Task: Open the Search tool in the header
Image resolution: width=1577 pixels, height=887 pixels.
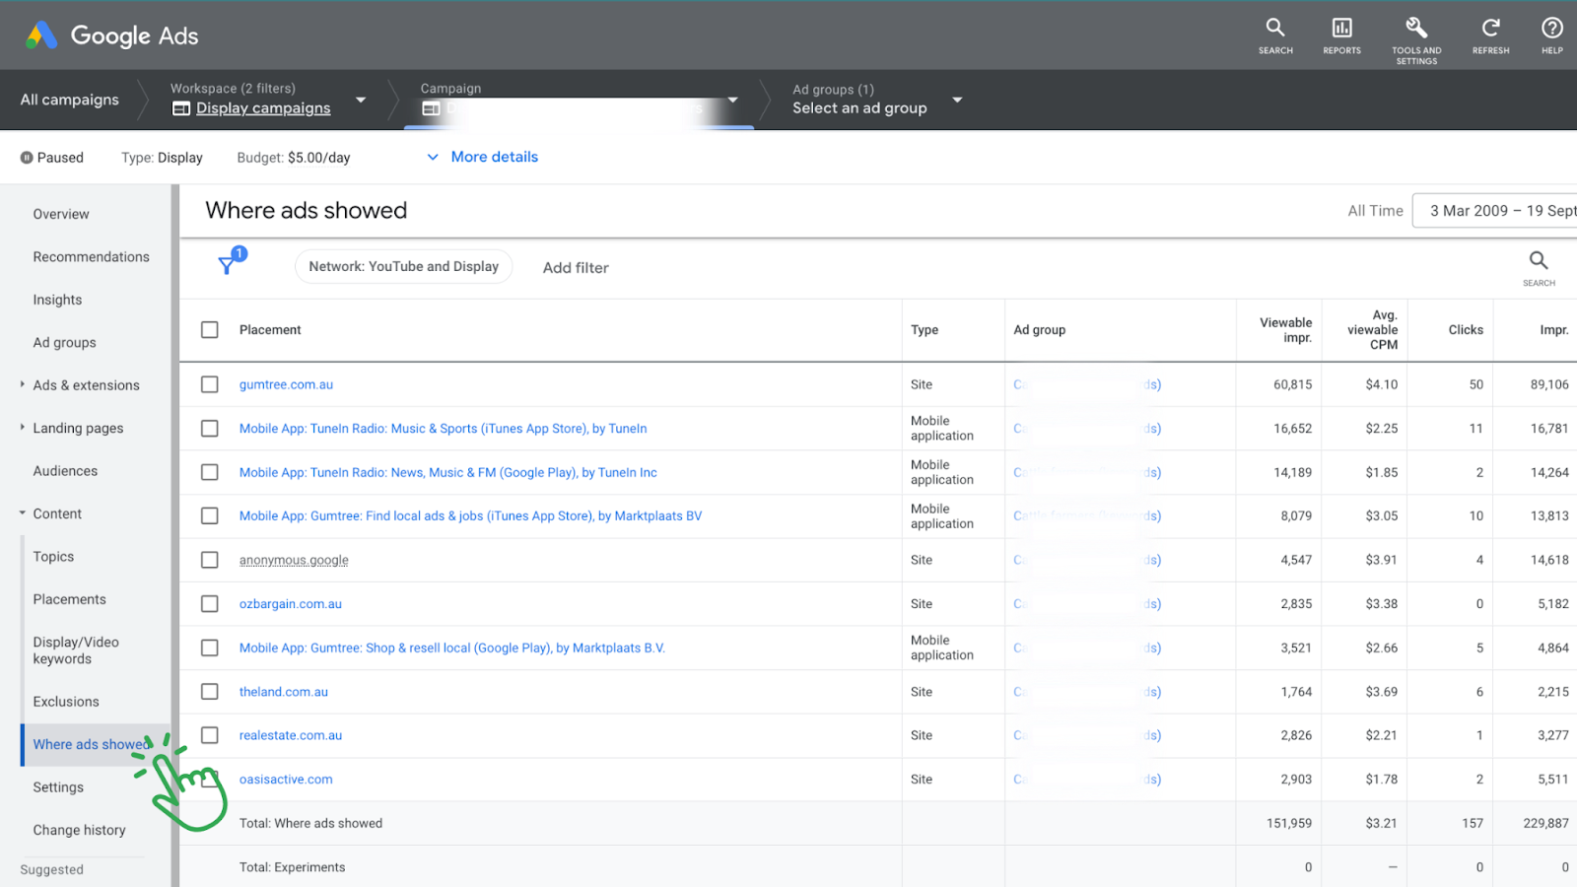Action: (1275, 35)
